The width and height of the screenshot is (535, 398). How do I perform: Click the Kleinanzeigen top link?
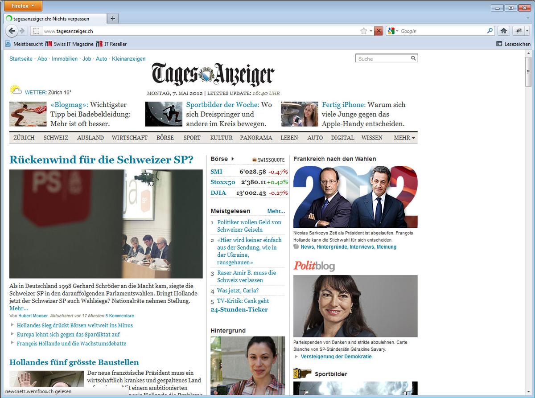(129, 59)
